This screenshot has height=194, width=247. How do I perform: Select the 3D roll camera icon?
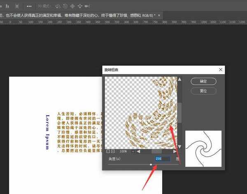pyautogui.click(x=65, y=7)
